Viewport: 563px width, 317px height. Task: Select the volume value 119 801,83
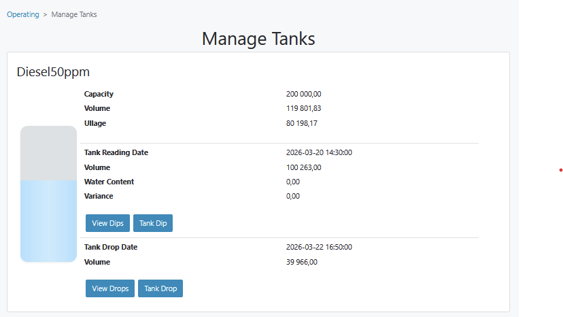coord(304,108)
